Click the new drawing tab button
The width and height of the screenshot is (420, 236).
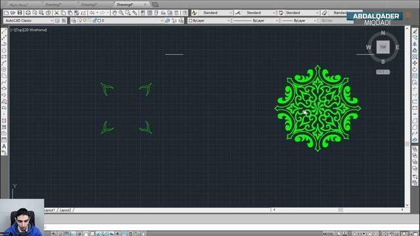pos(156,5)
